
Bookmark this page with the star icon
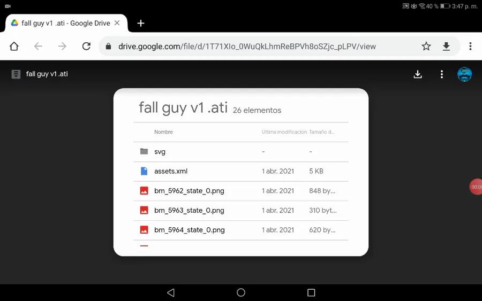[426, 47]
